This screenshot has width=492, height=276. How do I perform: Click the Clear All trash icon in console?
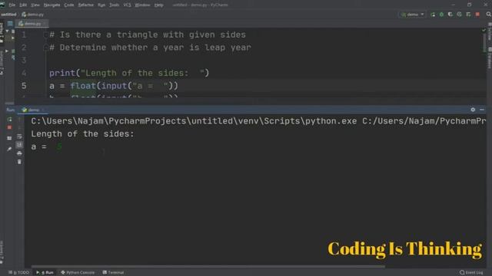(x=19, y=162)
